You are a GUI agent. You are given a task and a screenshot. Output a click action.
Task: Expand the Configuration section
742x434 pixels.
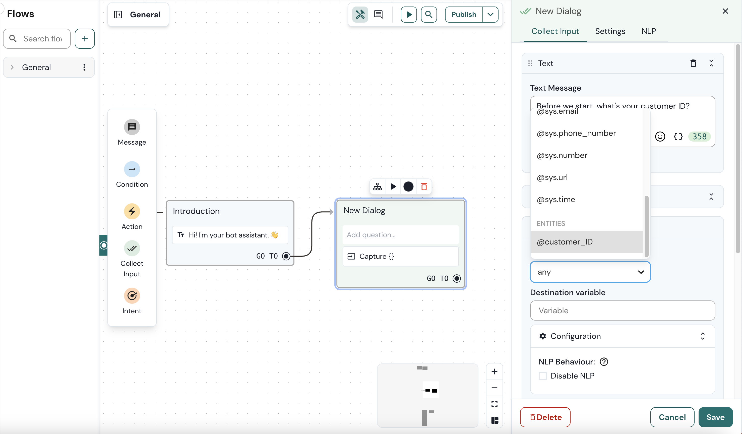click(x=622, y=336)
